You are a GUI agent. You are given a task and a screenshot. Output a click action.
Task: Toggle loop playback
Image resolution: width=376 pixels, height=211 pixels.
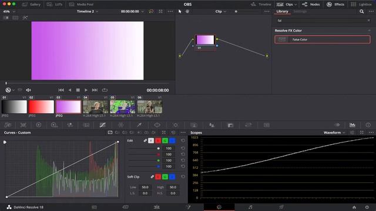tap(105, 90)
